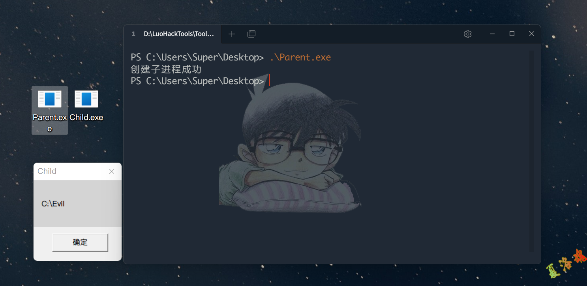Image resolution: width=587 pixels, height=286 pixels.
Task: Minimize the terminal window
Action: pyautogui.click(x=492, y=34)
